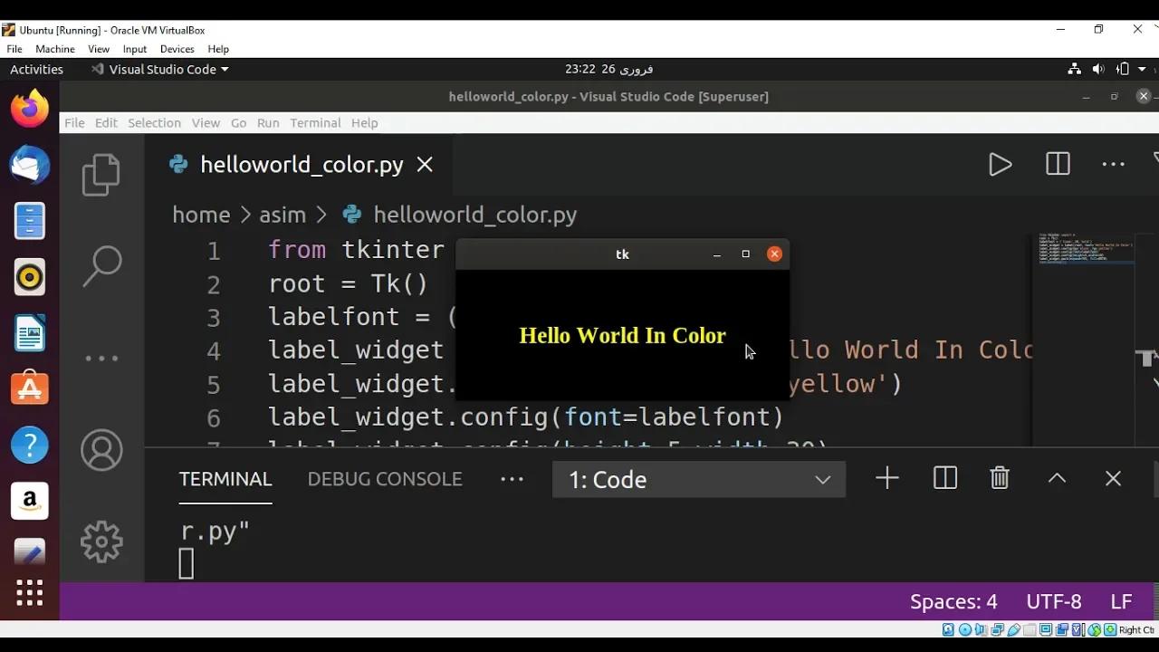This screenshot has height=652, width=1159.
Task: Open the Terminal menu
Action: pyautogui.click(x=314, y=123)
